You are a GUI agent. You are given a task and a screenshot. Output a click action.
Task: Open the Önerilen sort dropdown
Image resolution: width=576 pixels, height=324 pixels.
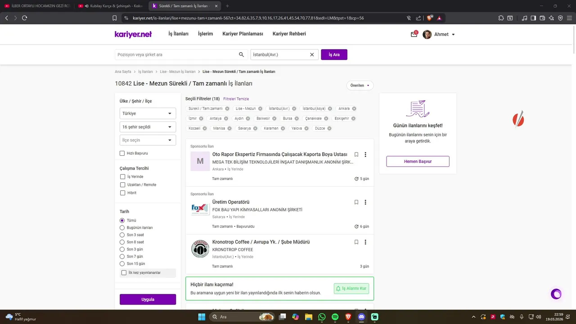[x=360, y=85]
